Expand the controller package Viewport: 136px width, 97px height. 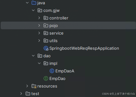(39, 18)
